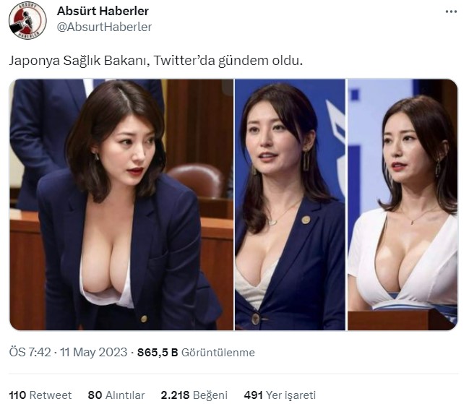Click the number 2.218 before Beğeni
This screenshot has height=404, width=469.
click(175, 395)
